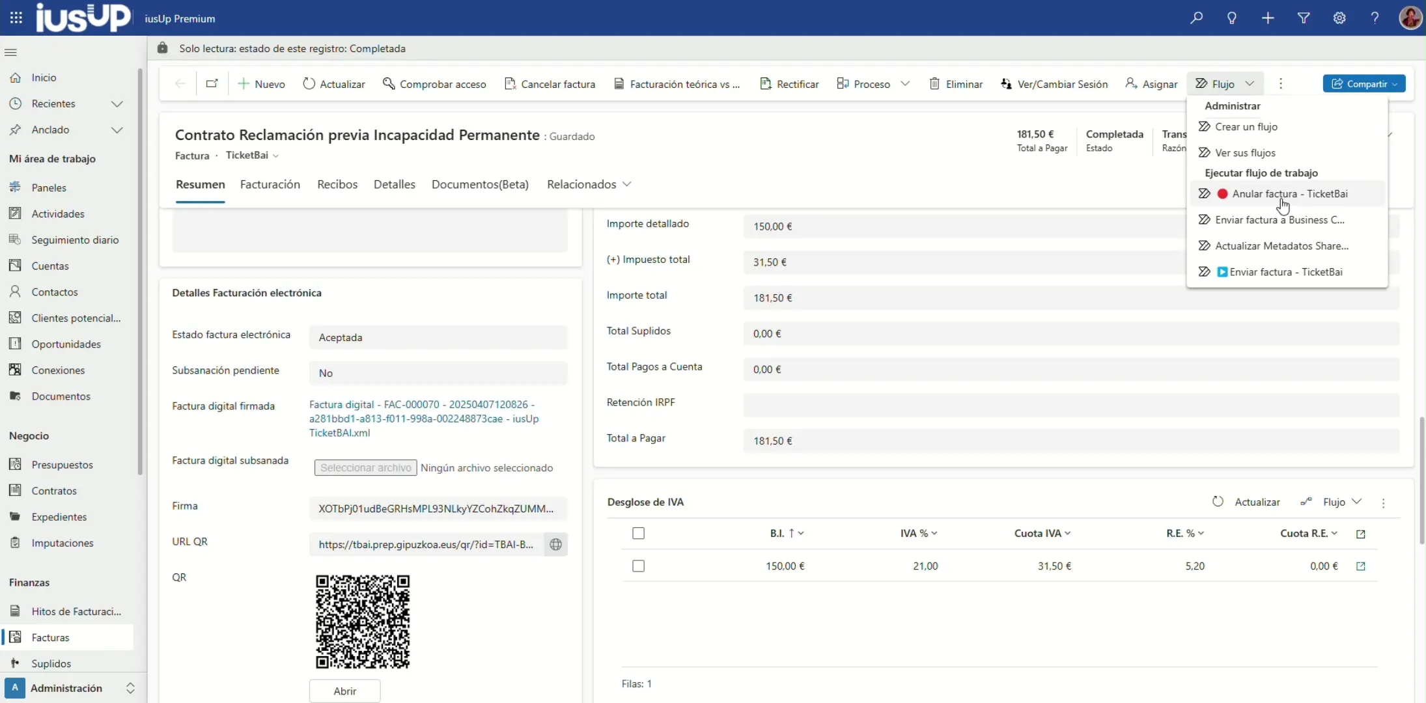
Task: Click the Eliminar trash command
Action: (x=956, y=84)
